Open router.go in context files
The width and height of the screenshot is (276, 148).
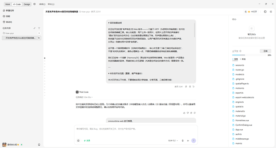pyautogui.click(x=240, y=70)
